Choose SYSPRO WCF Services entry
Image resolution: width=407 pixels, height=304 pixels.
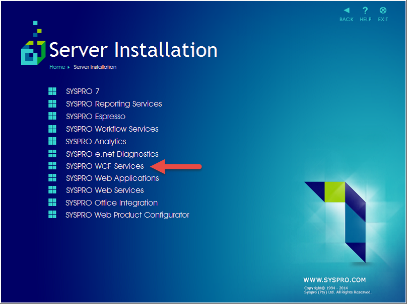105,166
